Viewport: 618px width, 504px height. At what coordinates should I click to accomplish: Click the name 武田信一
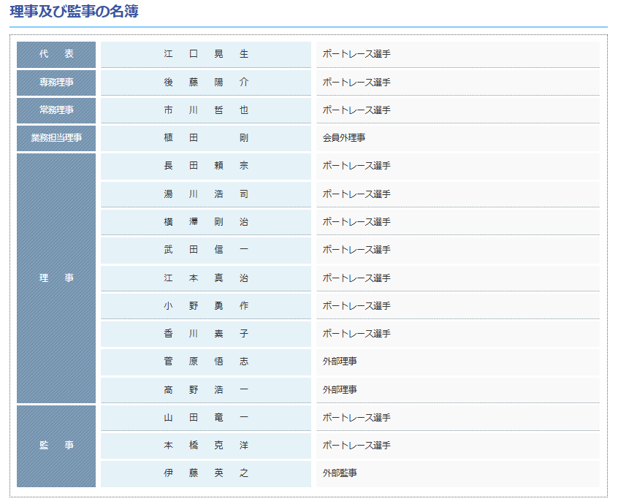coord(206,249)
